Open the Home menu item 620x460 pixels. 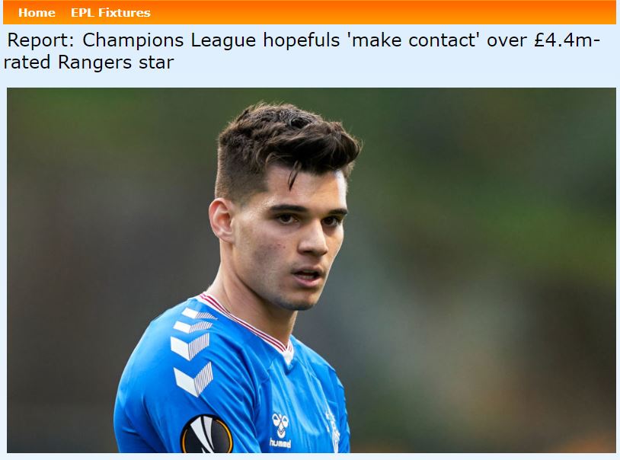[x=37, y=13]
